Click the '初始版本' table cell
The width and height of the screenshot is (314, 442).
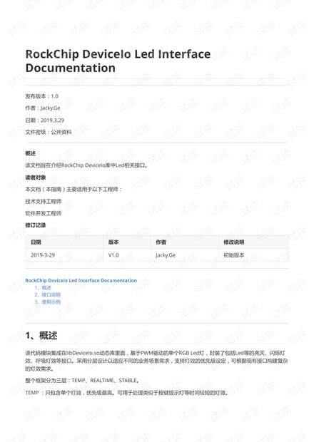pyautogui.click(x=253, y=255)
